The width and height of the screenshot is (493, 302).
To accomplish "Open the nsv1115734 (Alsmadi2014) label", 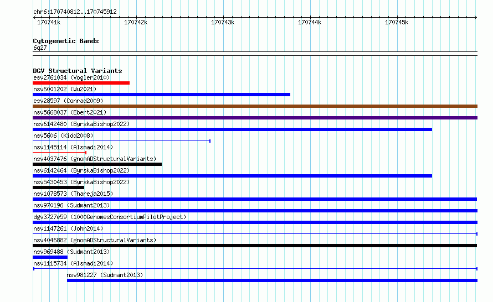I will (73, 263).
